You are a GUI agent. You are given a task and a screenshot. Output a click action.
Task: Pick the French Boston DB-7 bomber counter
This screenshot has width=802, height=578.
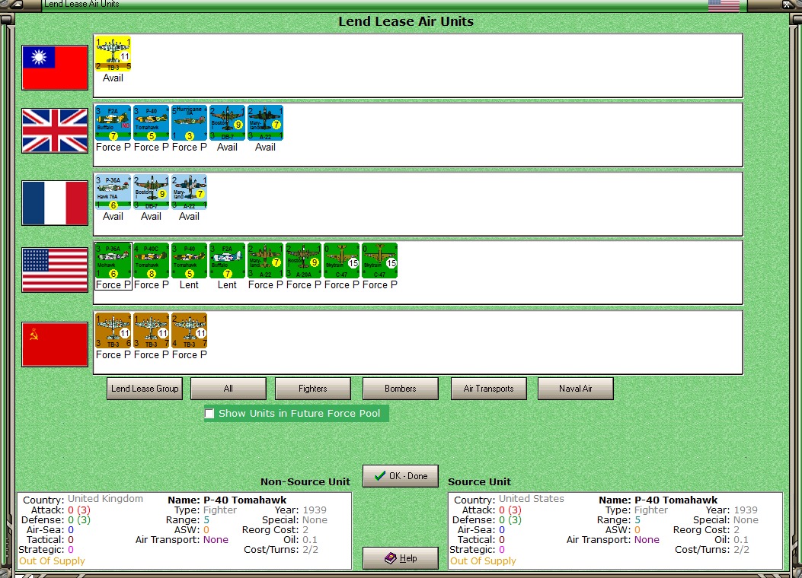[x=151, y=192]
